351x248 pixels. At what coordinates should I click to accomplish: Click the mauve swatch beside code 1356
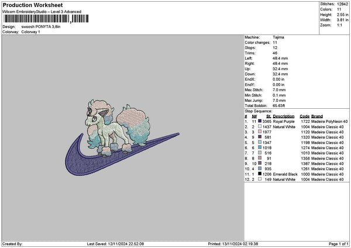260,158
